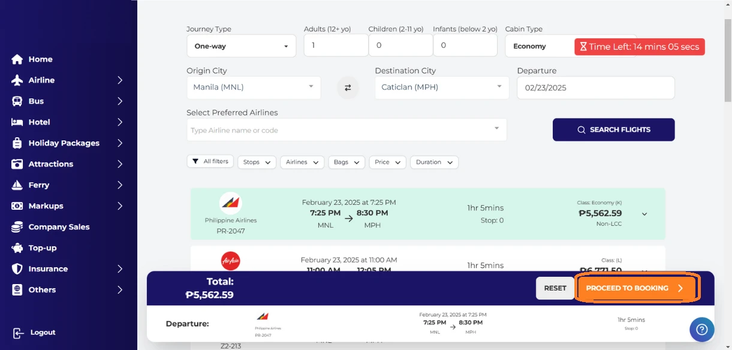Click the Logout icon
Image resolution: width=732 pixels, height=350 pixels.
[x=19, y=333]
